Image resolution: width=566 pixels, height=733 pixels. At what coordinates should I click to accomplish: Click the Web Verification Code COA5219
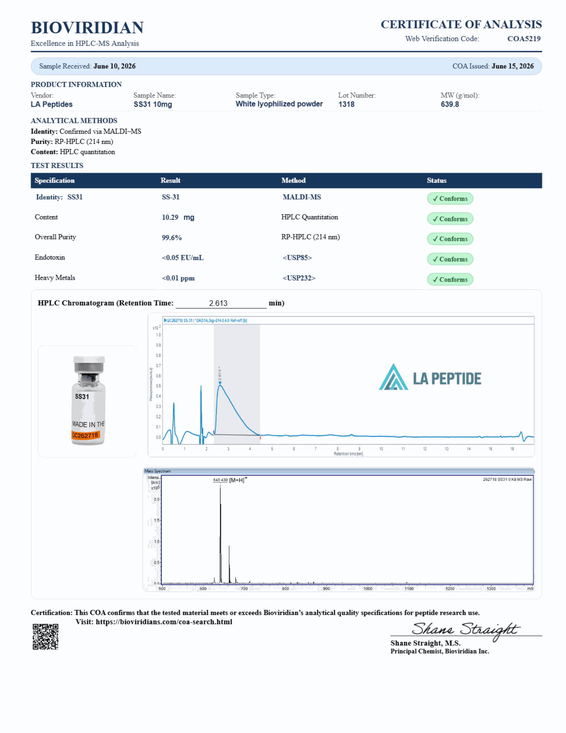coord(524,39)
